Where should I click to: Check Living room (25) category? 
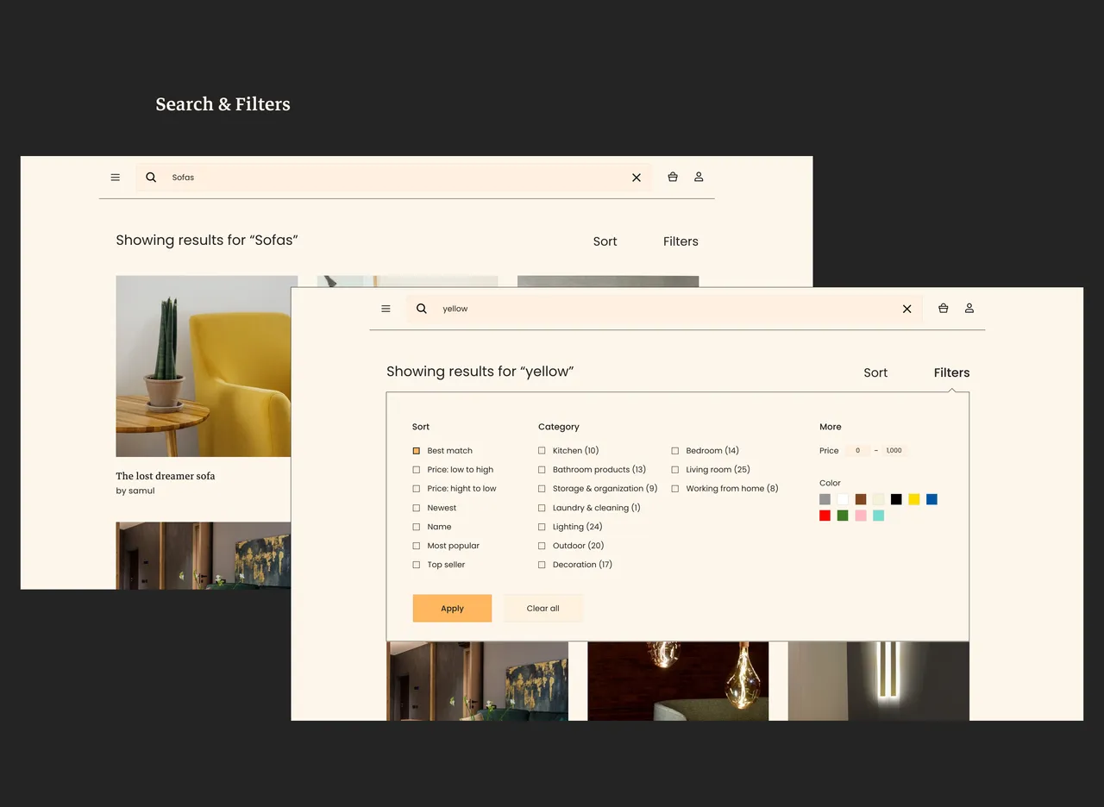pyautogui.click(x=675, y=470)
